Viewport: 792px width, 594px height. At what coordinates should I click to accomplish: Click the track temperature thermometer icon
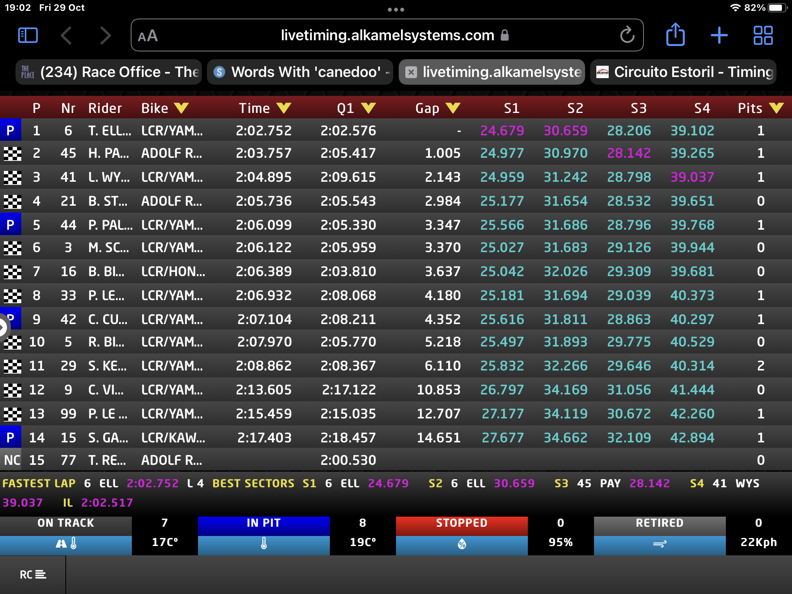pyautogui.click(x=66, y=544)
